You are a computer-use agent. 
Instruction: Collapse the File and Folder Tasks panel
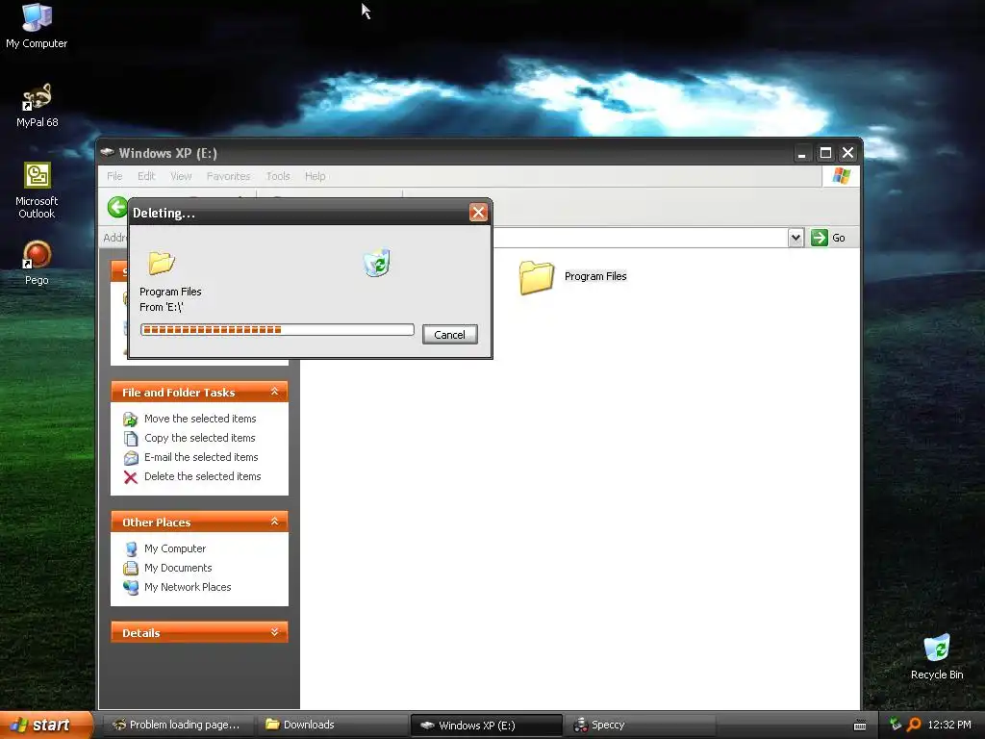[274, 392]
